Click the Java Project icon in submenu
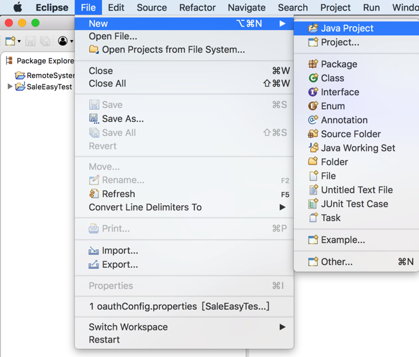This screenshot has width=419, height=357. click(x=313, y=28)
